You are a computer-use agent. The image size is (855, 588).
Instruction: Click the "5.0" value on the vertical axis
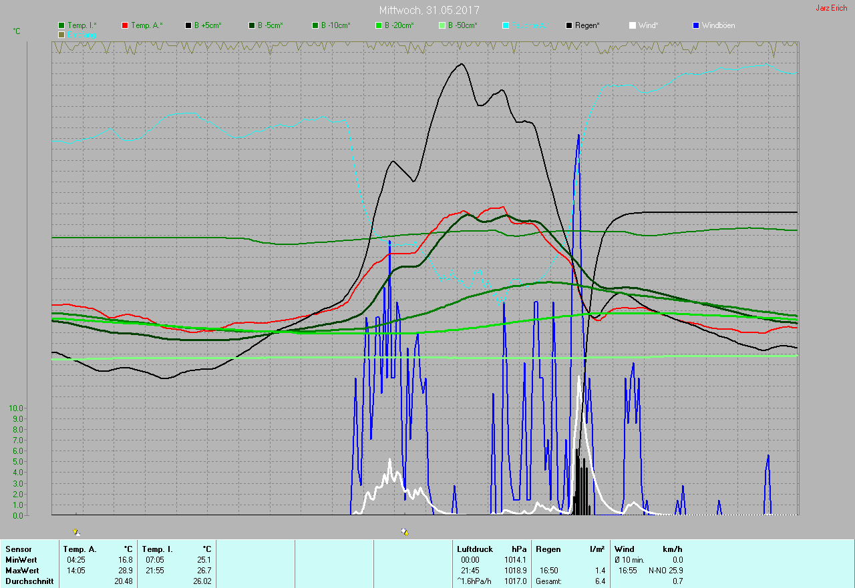coord(18,462)
